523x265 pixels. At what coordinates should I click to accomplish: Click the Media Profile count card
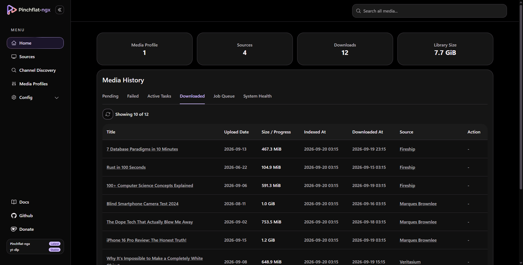pyautogui.click(x=145, y=49)
